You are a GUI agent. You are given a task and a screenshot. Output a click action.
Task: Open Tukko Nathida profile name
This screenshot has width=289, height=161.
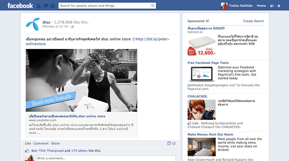241,6
